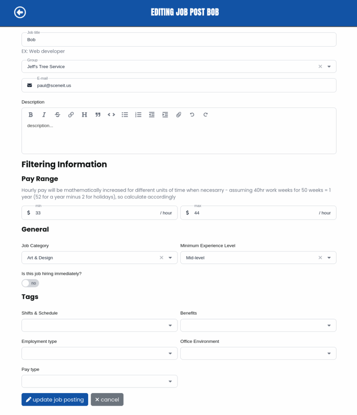Insert a block quote in description
Image resolution: width=357 pixels, height=415 pixels.
(x=98, y=115)
